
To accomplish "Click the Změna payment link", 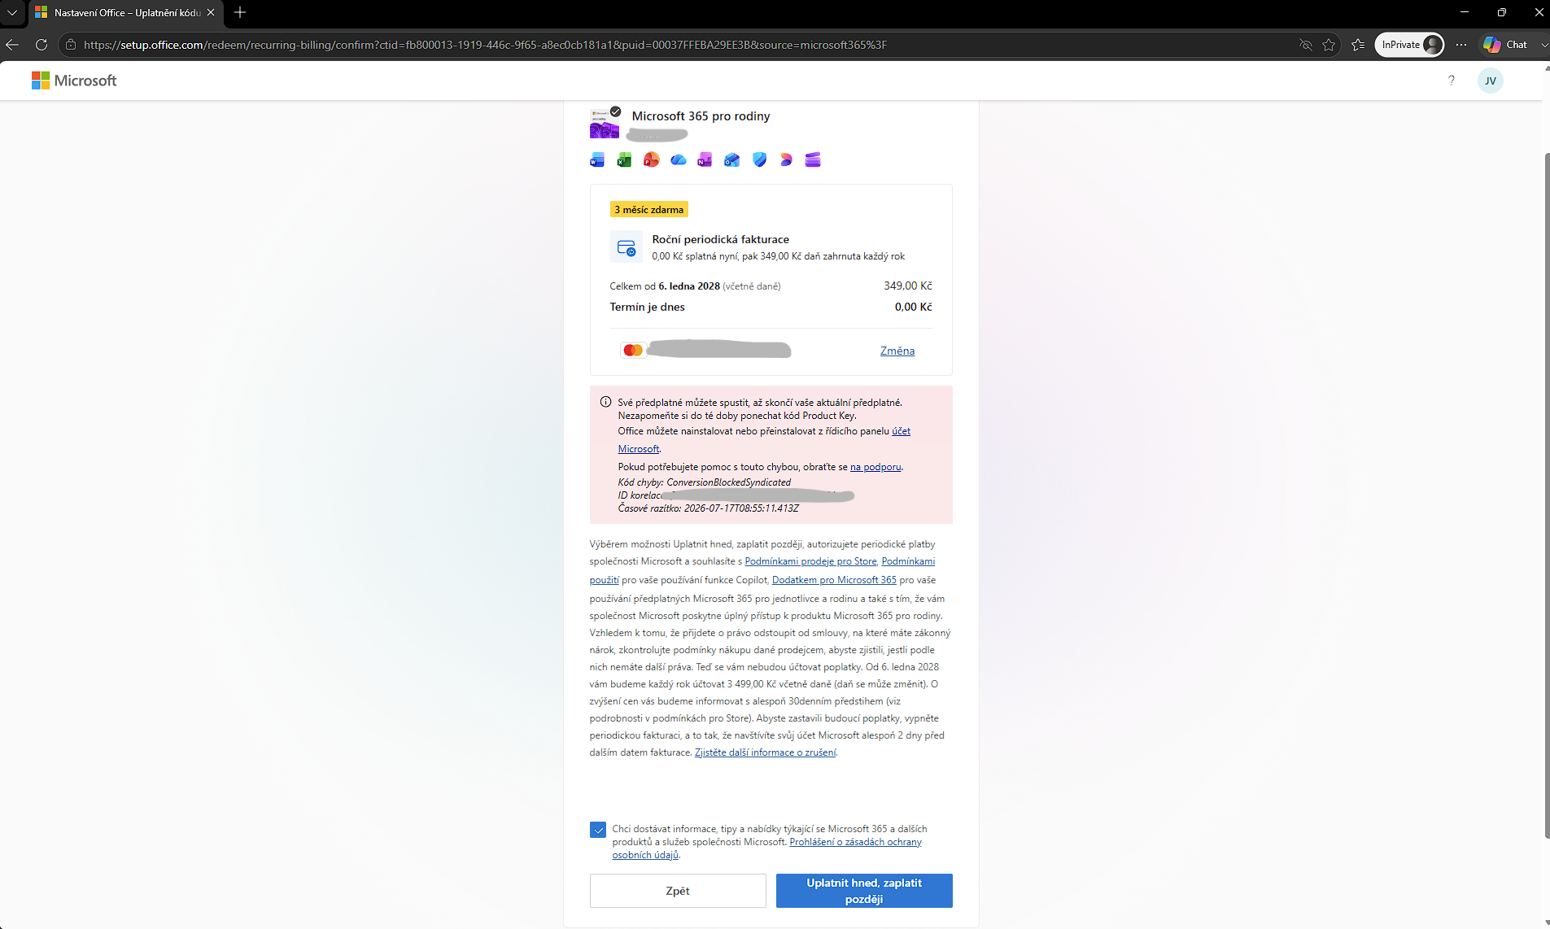I will point(897,351).
